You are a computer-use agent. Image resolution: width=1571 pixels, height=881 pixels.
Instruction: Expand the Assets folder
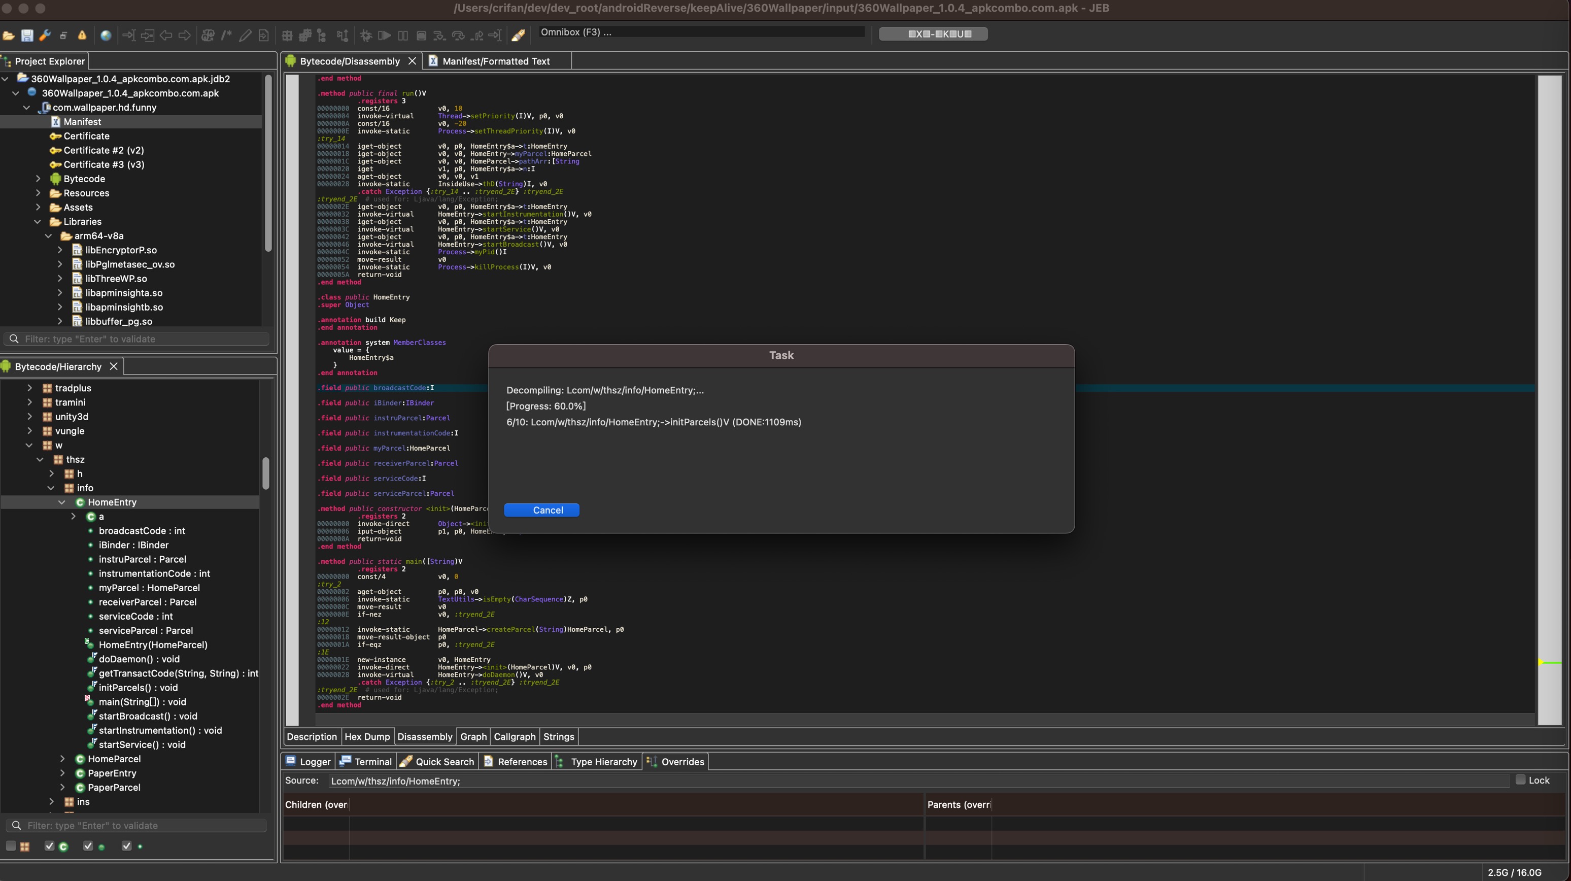click(x=38, y=208)
